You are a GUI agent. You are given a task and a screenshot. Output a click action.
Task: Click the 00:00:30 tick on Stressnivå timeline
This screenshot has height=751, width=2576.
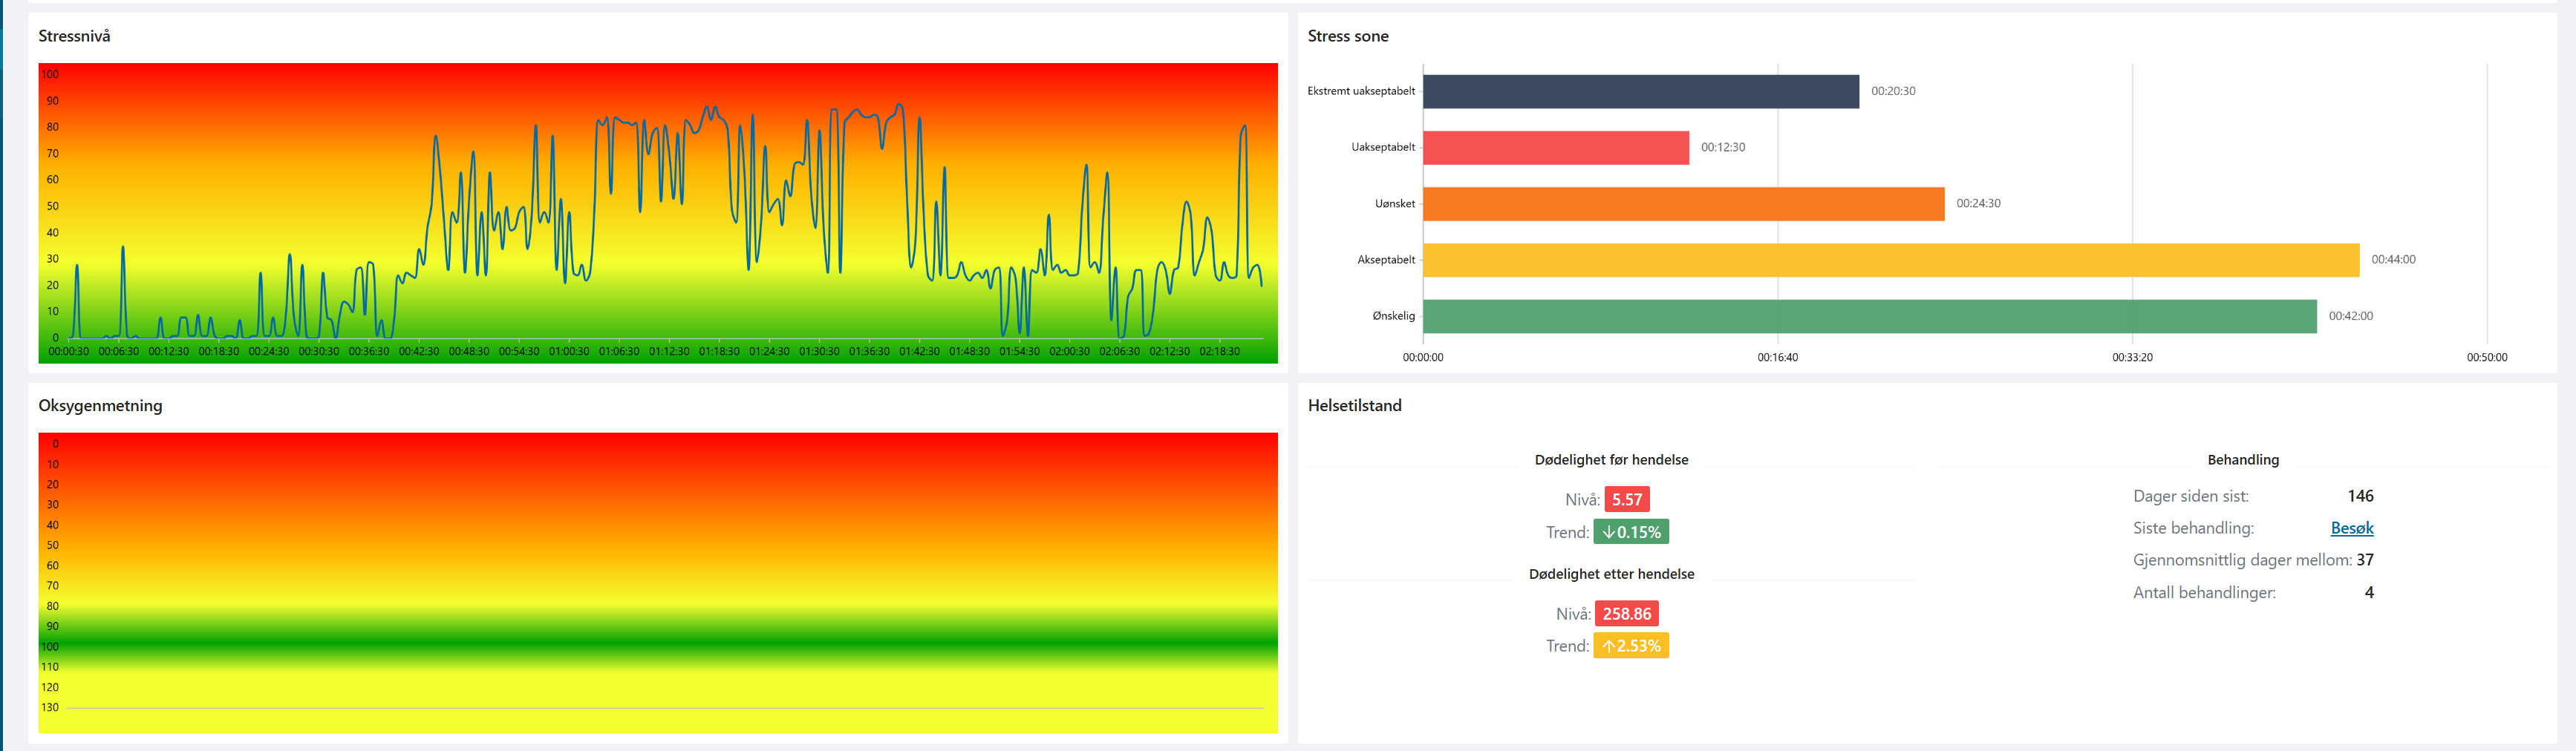68,352
